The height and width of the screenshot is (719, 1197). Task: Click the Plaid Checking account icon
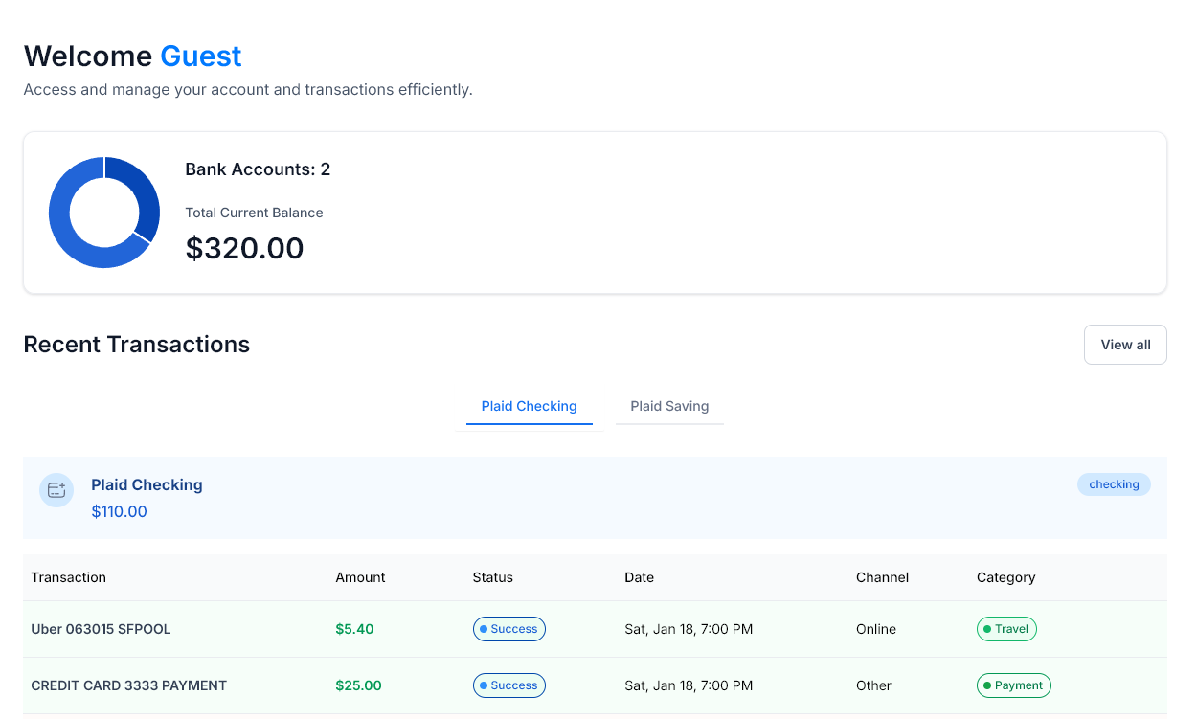click(56, 489)
